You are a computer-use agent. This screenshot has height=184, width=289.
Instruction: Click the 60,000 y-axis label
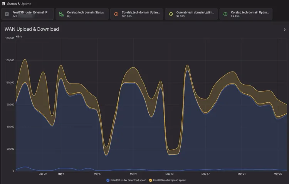pyautogui.click(x=10, y=127)
